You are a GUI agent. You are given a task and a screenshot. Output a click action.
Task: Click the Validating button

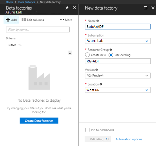point(98,139)
